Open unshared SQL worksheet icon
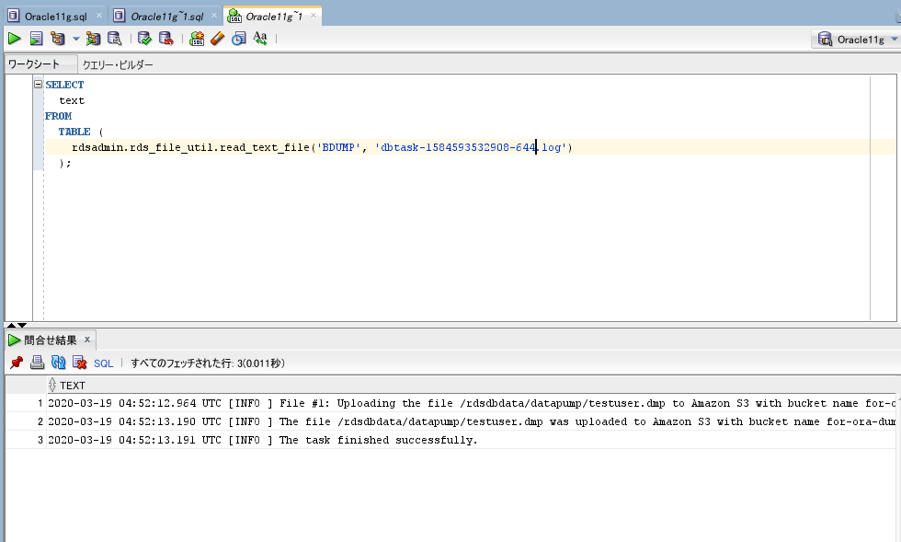This screenshot has height=542, width=901. [197, 39]
